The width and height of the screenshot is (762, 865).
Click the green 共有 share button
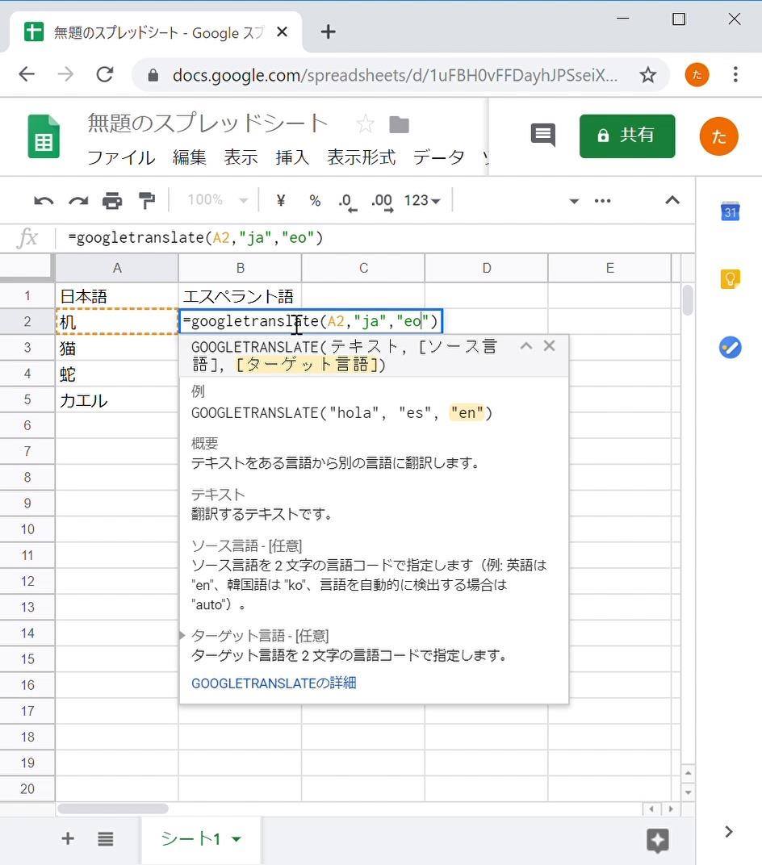coord(627,136)
